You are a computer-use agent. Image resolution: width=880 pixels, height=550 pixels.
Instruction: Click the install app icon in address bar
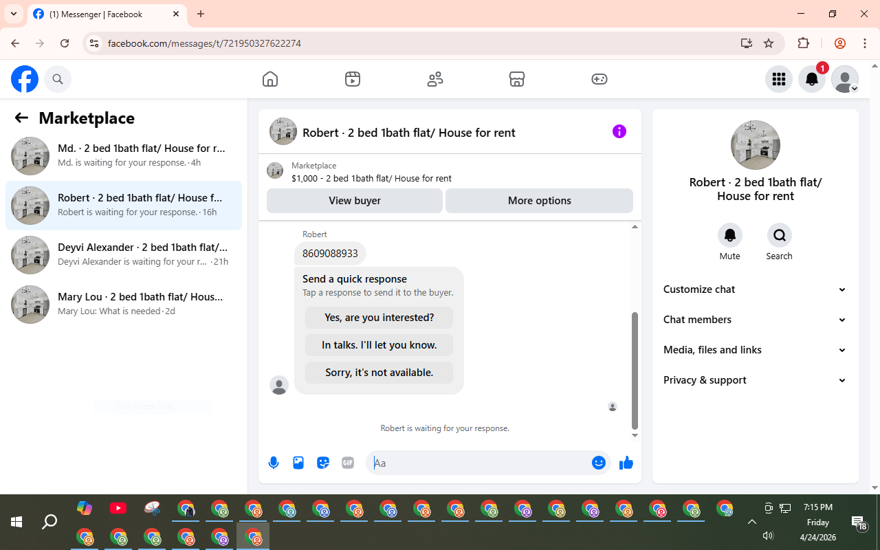[x=747, y=43]
